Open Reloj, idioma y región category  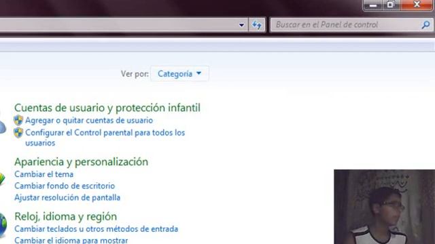coord(65,216)
